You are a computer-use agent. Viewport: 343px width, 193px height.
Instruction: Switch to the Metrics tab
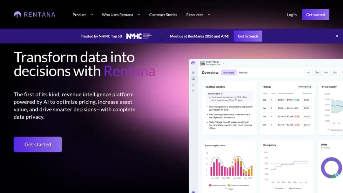click(243, 73)
